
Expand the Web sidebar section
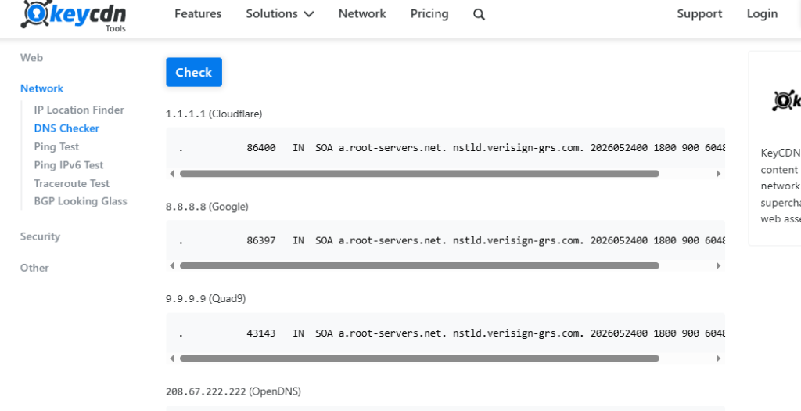[x=31, y=58]
